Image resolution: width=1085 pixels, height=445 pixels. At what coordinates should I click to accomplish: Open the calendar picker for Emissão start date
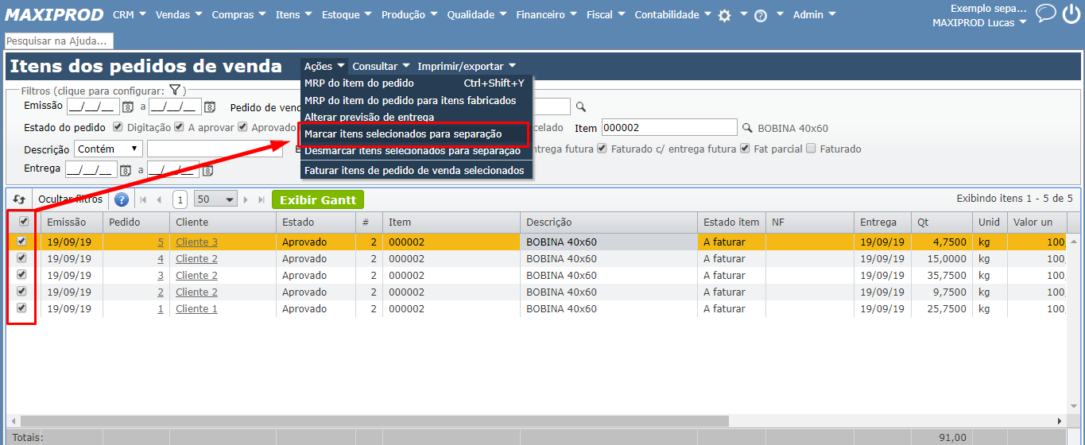(127, 106)
